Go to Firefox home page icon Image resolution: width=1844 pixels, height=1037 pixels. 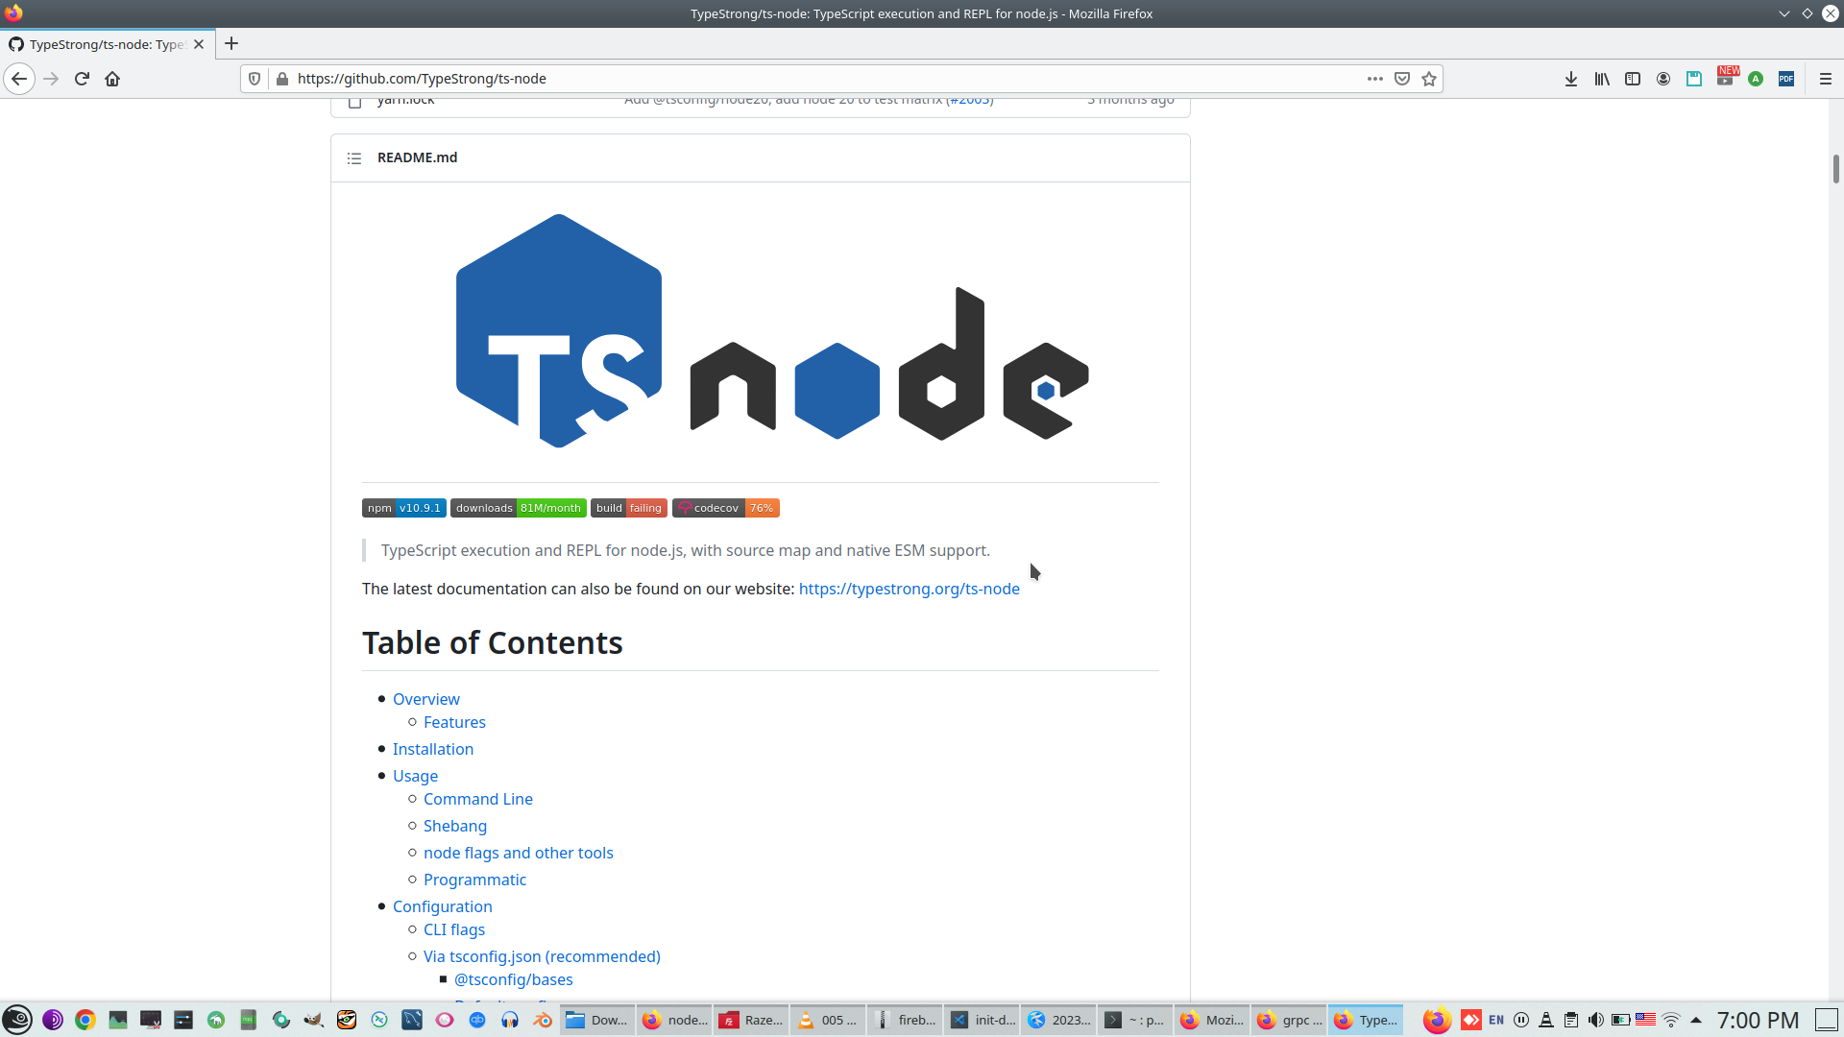point(112,79)
